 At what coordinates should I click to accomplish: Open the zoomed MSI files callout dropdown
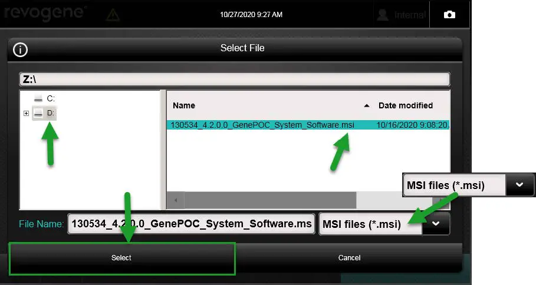click(x=519, y=185)
